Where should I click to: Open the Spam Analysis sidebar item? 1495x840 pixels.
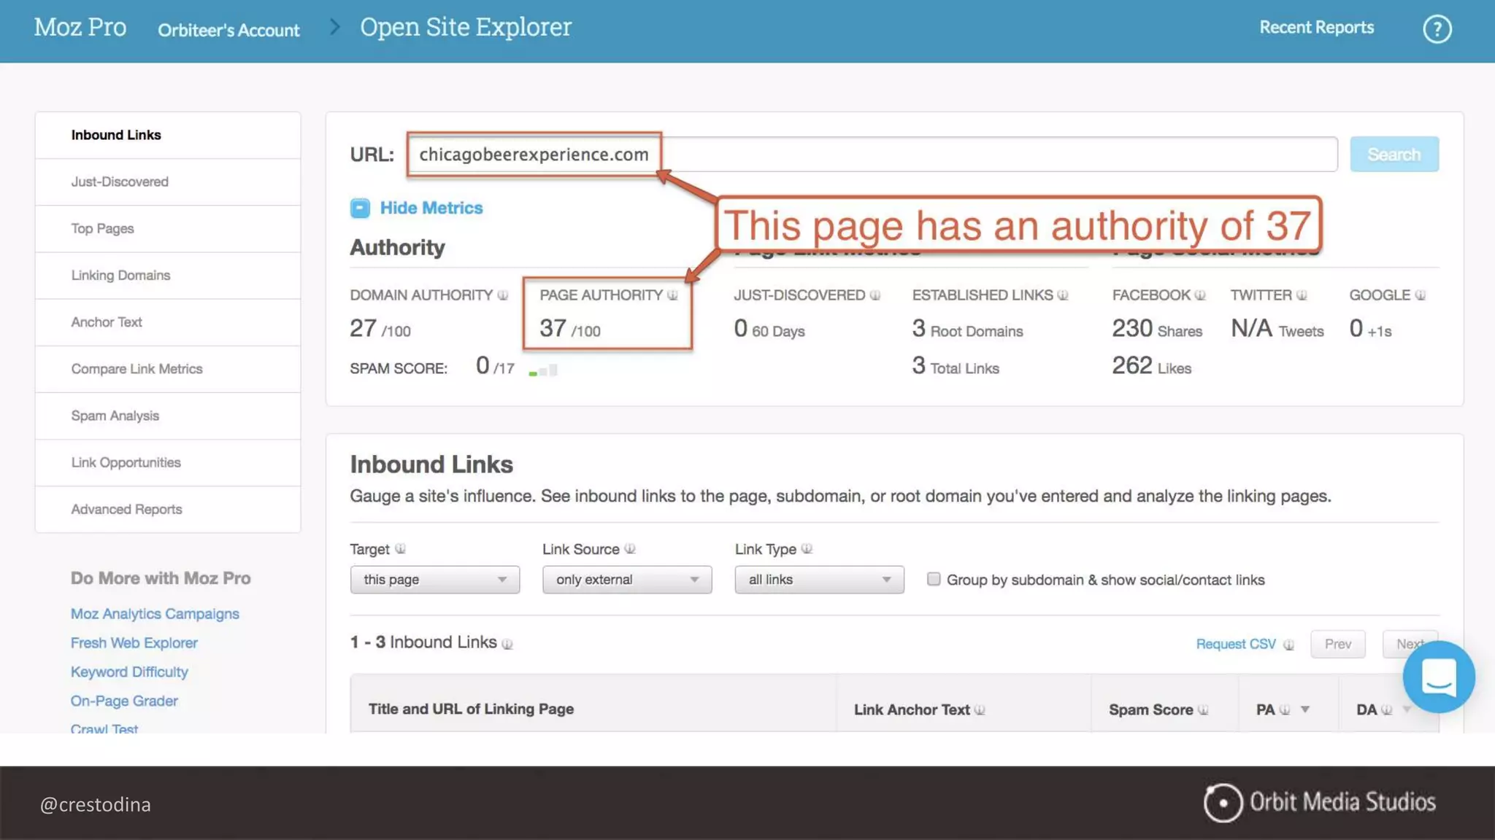click(x=115, y=416)
